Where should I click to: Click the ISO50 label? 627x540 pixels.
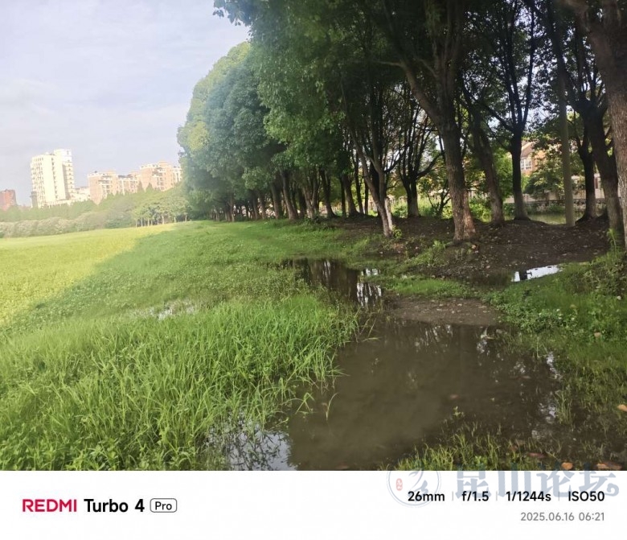tap(586, 497)
